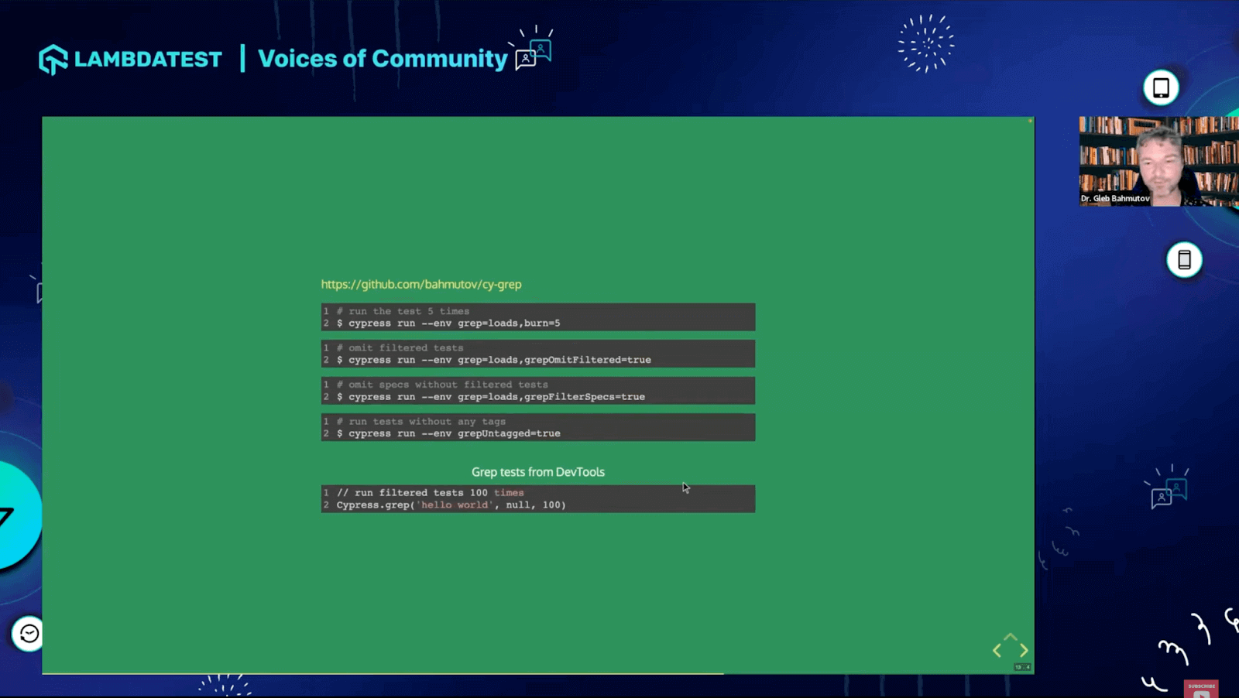Open the cy-grep GitHub link

point(421,284)
